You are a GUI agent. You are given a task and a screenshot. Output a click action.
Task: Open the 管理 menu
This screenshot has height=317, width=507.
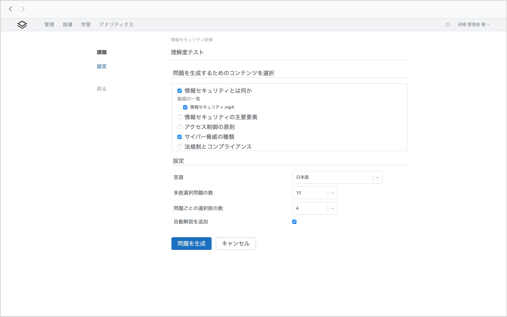click(x=49, y=25)
